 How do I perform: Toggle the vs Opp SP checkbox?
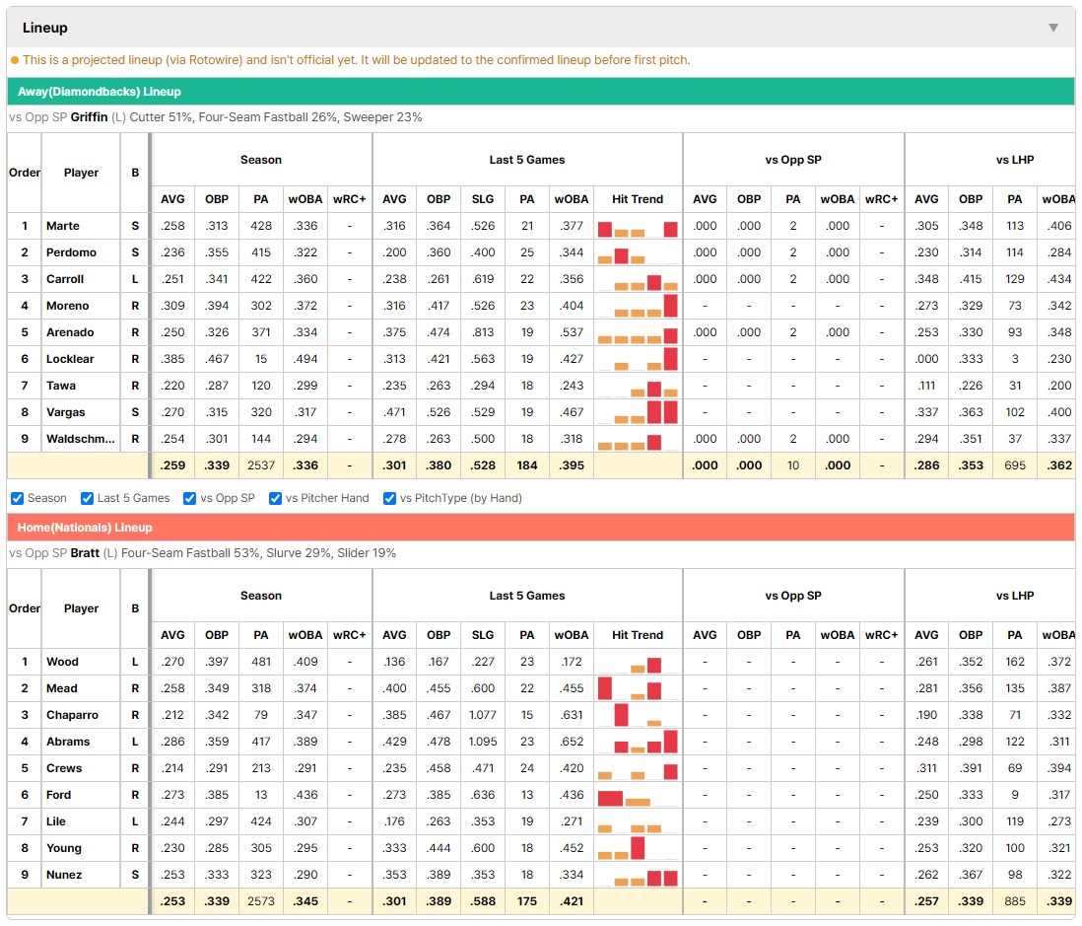190,499
